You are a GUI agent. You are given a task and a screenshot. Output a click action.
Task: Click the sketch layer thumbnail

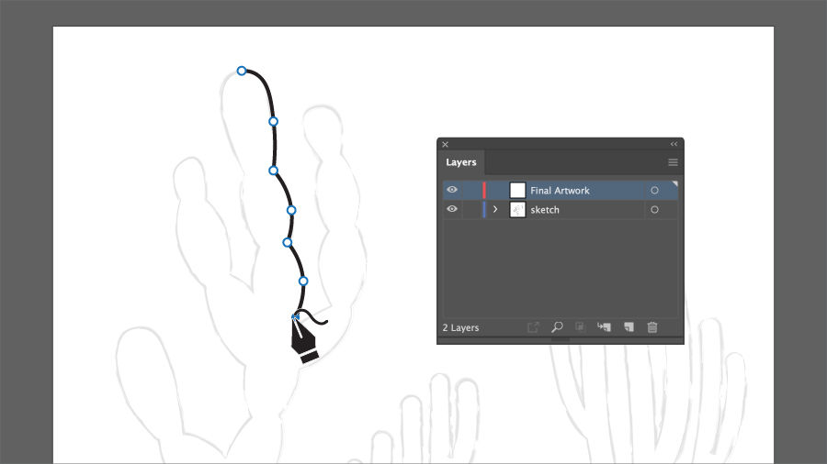[517, 209]
